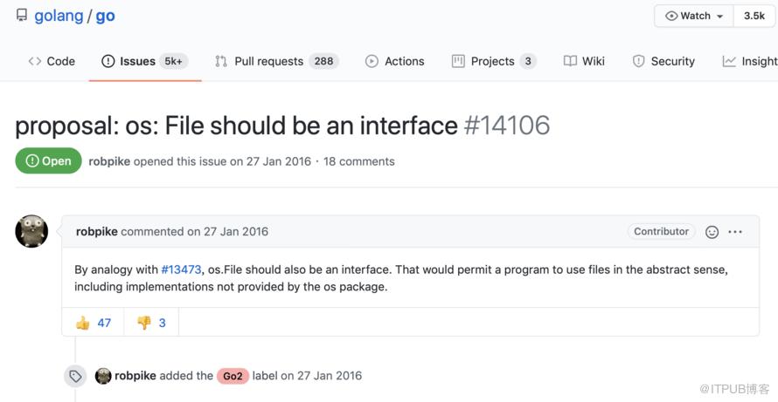Click the issue title text
This screenshot has height=402, width=778.
[x=237, y=126]
